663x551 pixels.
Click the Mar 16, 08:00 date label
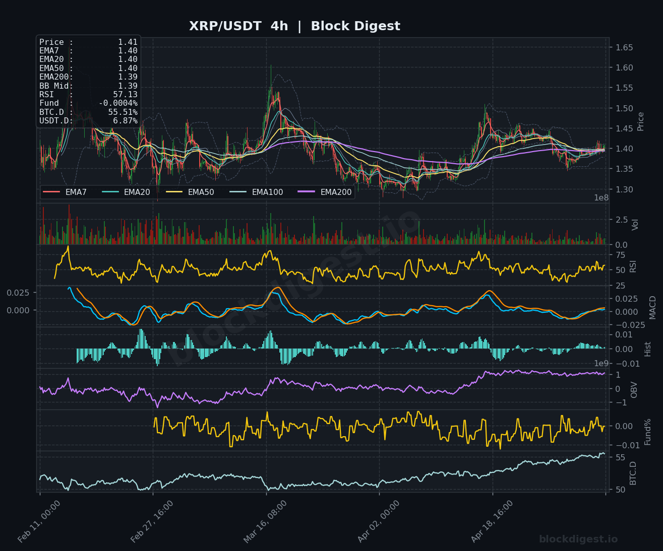(265, 522)
